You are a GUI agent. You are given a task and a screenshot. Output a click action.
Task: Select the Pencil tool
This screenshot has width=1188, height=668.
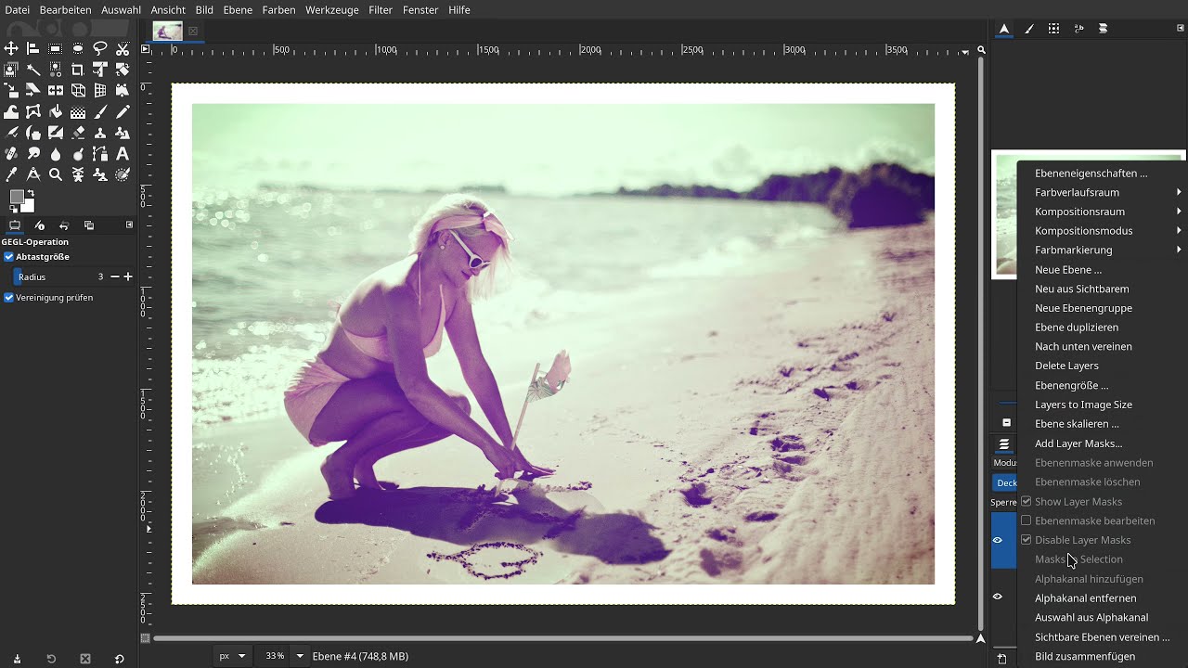(123, 111)
